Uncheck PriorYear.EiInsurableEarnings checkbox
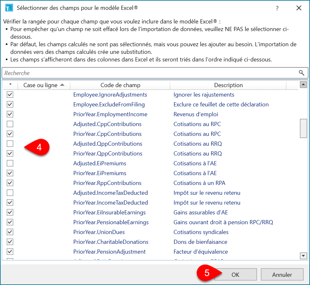 (x=10, y=212)
